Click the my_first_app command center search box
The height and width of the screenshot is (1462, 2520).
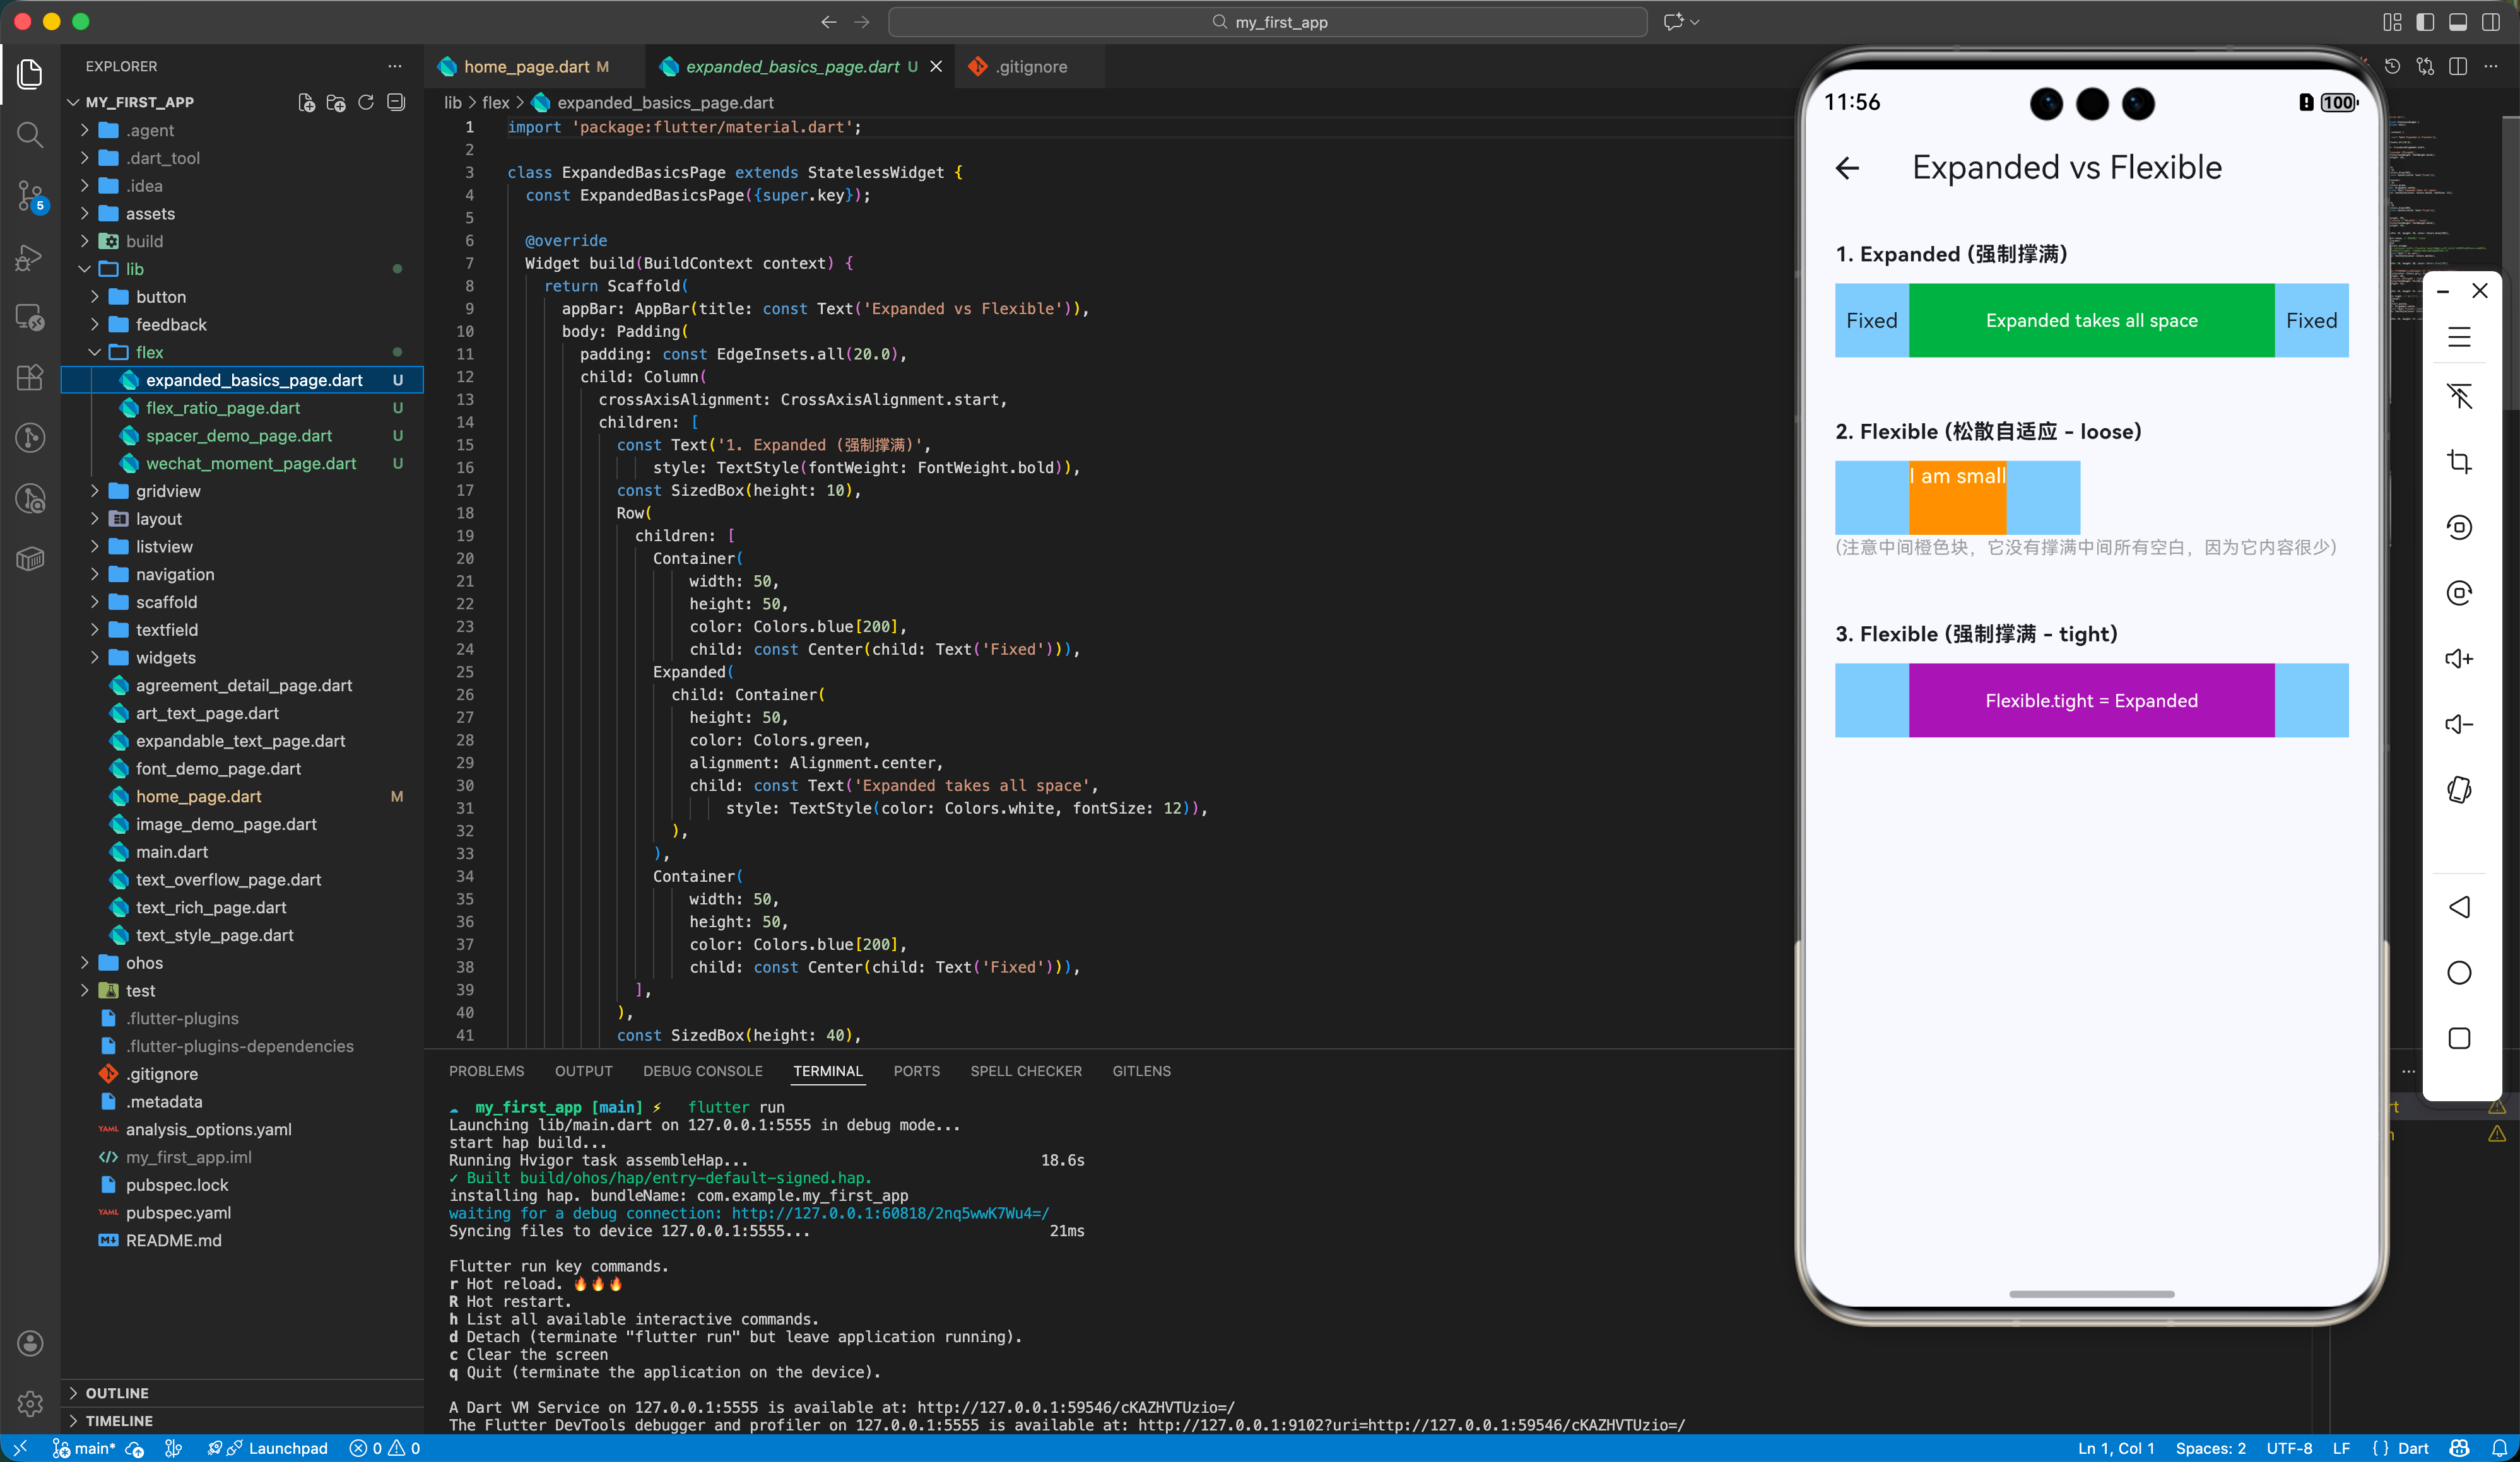coord(1267,22)
